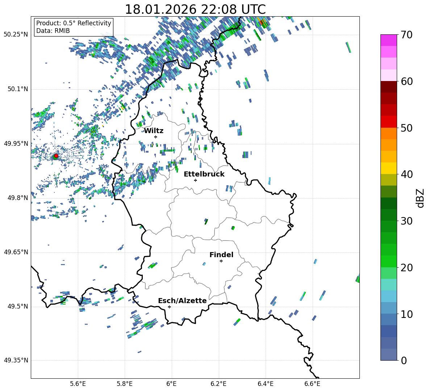Click the 5.8°E longitude label
Image resolution: width=429 pixels, height=391 pixels.
point(125,384)
